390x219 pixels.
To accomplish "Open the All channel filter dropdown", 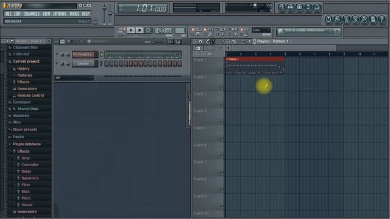I will click(x=74, y=78).
